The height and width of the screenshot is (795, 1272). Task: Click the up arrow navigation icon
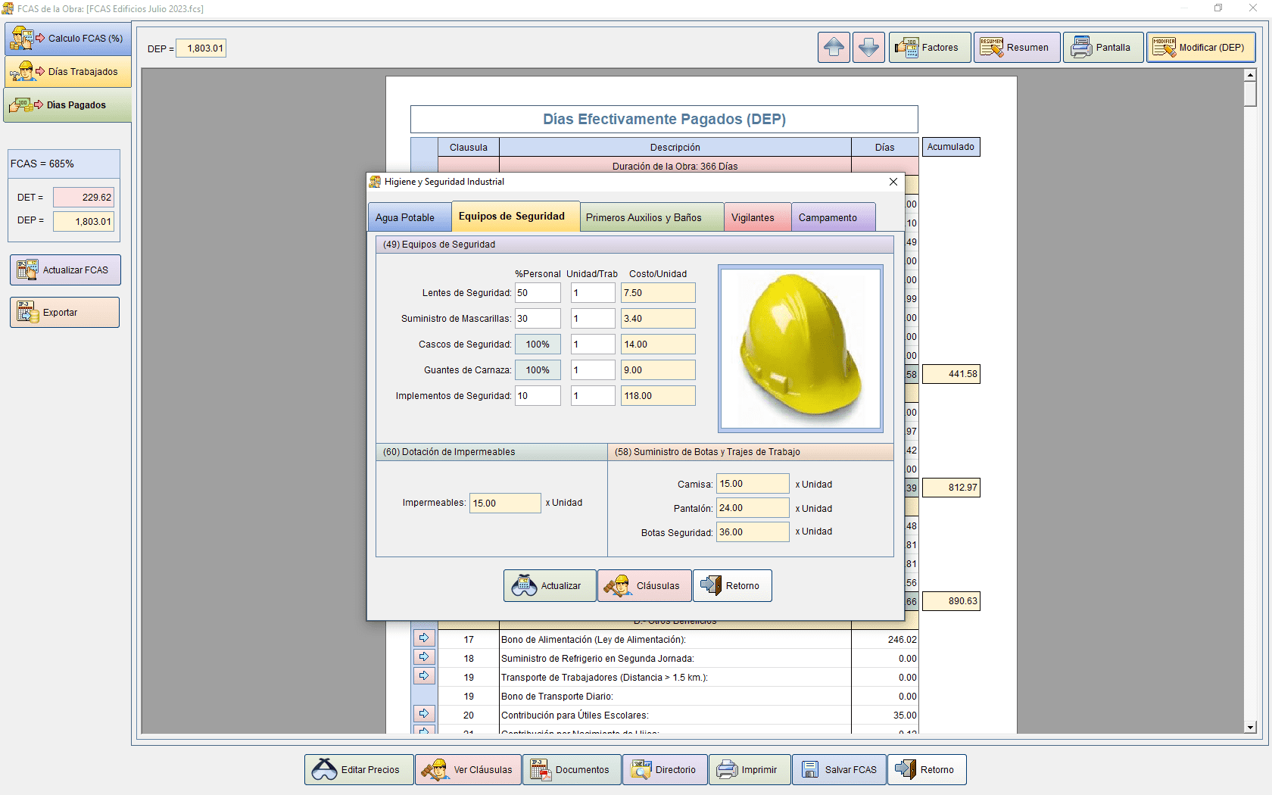(834, 48)
